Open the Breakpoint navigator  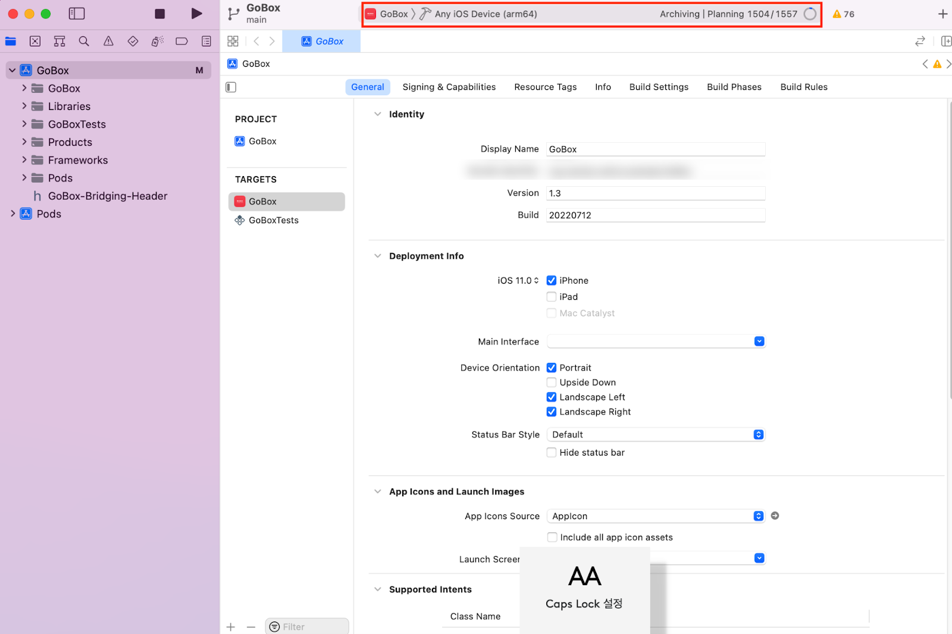pyautogui.click(x=181, y=41)
